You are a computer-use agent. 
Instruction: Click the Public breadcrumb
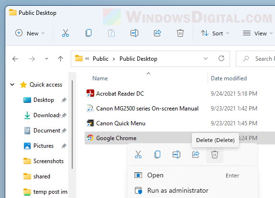[x=100, y=59]
